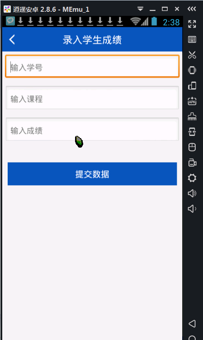The width and height of the screenshot is (203, 340).
Task: Select the scissors screenshot tool
Action: click(192, 55)
